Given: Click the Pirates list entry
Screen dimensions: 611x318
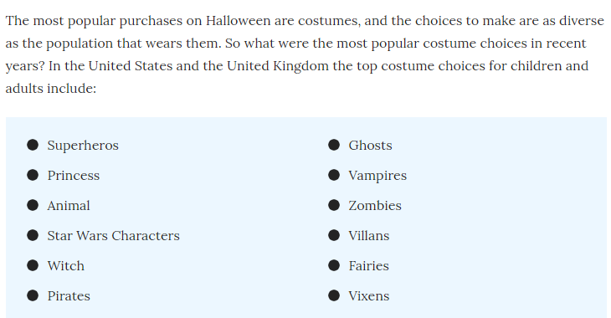Looking at the screenshot, I should coord(69,295).
